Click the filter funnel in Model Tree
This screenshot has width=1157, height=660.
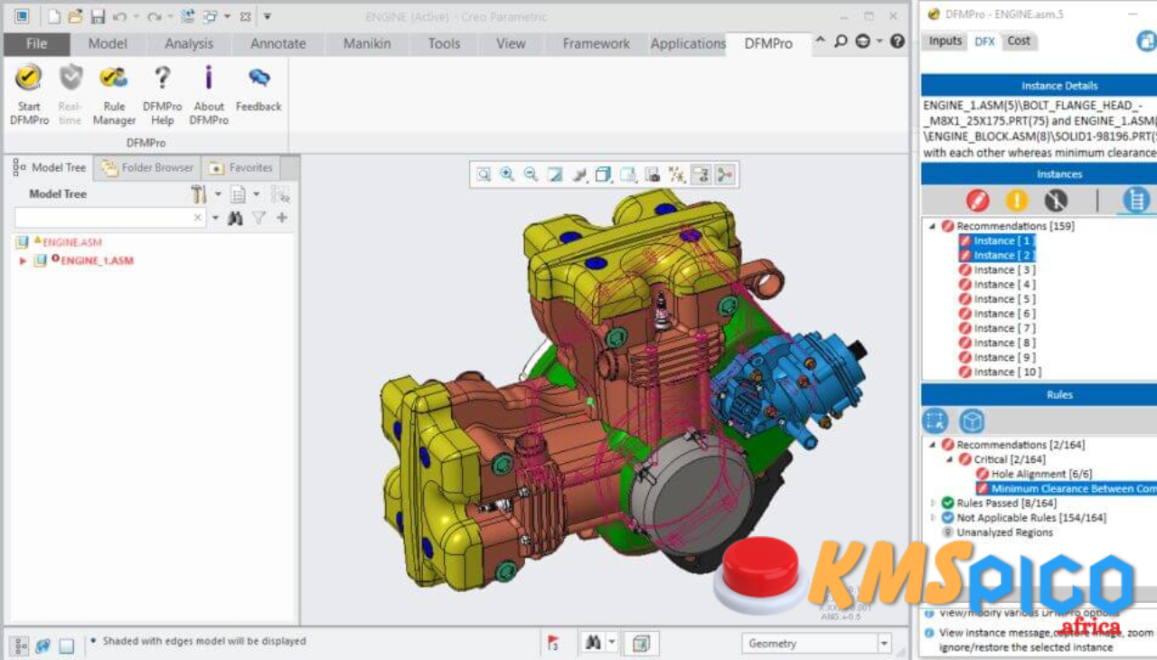coord(259,218)
